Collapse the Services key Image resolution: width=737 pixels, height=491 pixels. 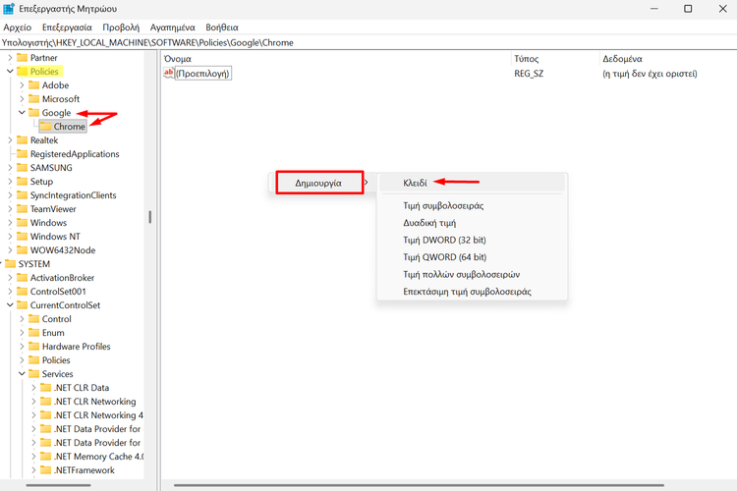point(22,374)
